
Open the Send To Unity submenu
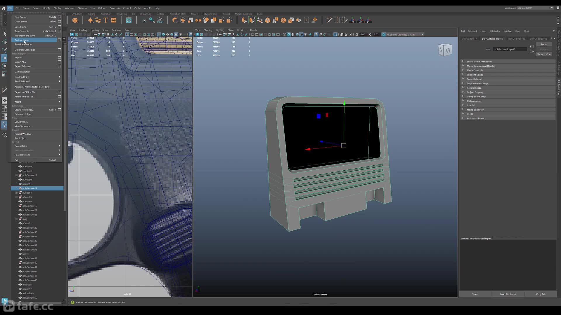[37, 77]
